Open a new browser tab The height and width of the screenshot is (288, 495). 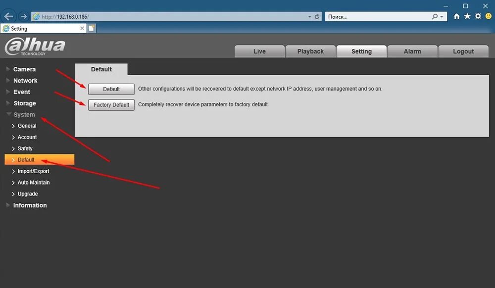[x=92, y=28]
